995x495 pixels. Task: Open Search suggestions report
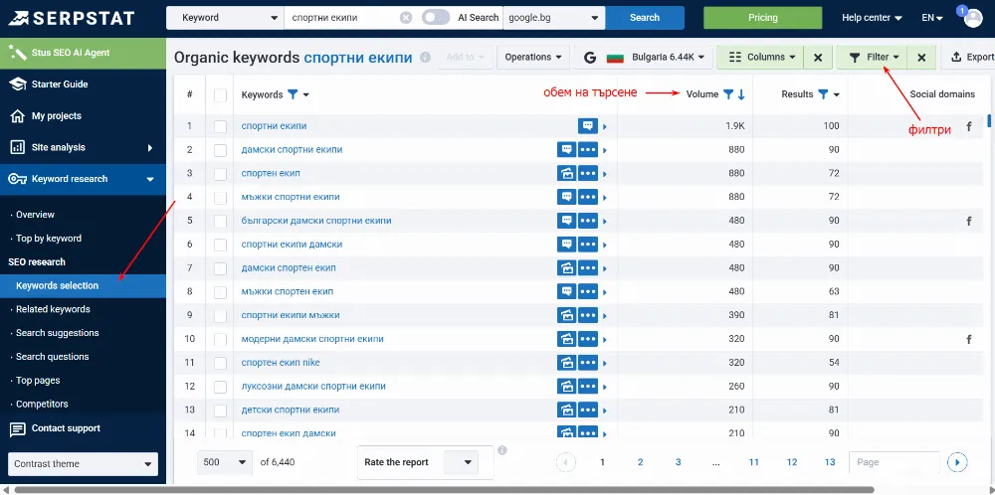(x=57, y=333)
